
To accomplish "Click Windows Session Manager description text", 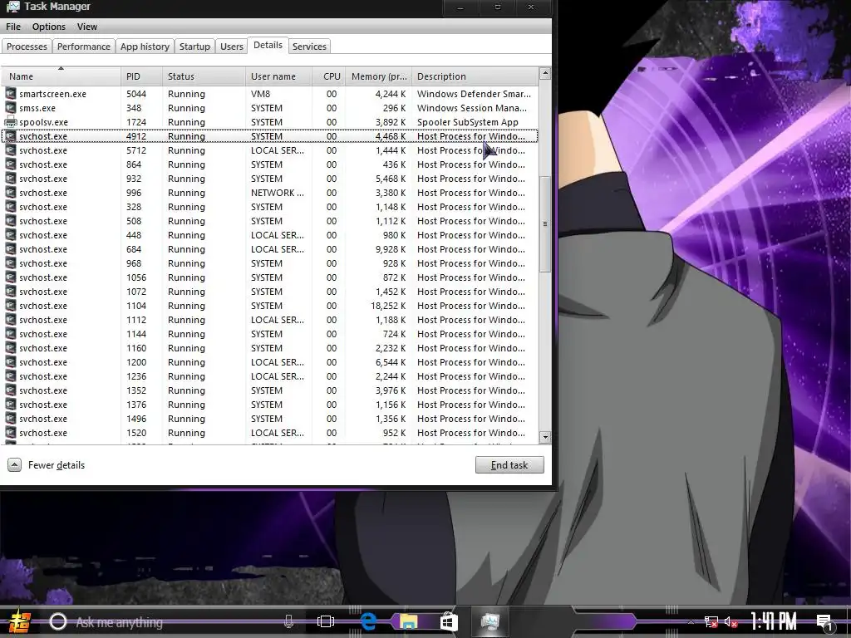I will (472, 108).
